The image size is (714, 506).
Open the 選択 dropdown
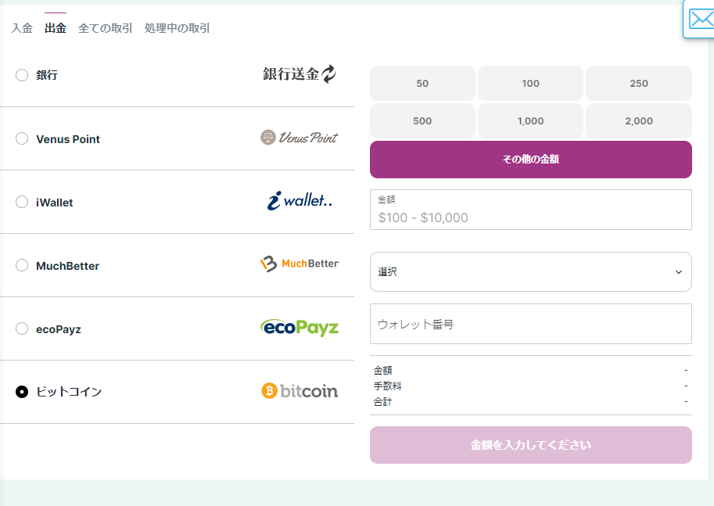point(530,271)
